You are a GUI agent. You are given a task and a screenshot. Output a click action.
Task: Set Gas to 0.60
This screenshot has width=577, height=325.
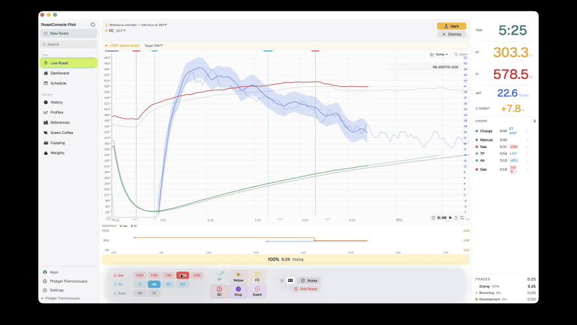click(139, 275)
